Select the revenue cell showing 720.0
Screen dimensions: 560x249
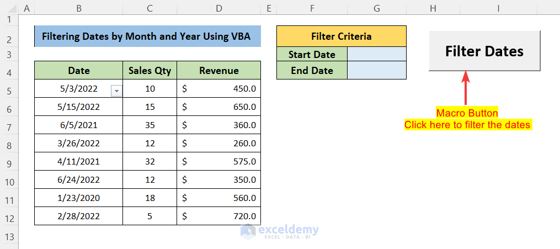[x=219, y=216]
